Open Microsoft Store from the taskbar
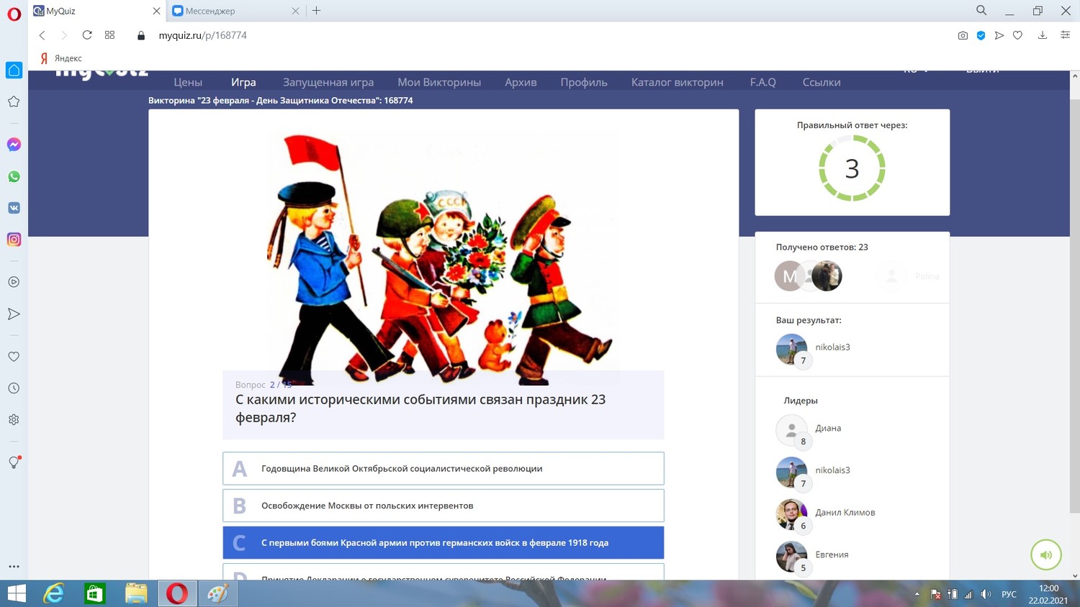Viewport: 1080px width, 607px height. [x=95, y=593]
